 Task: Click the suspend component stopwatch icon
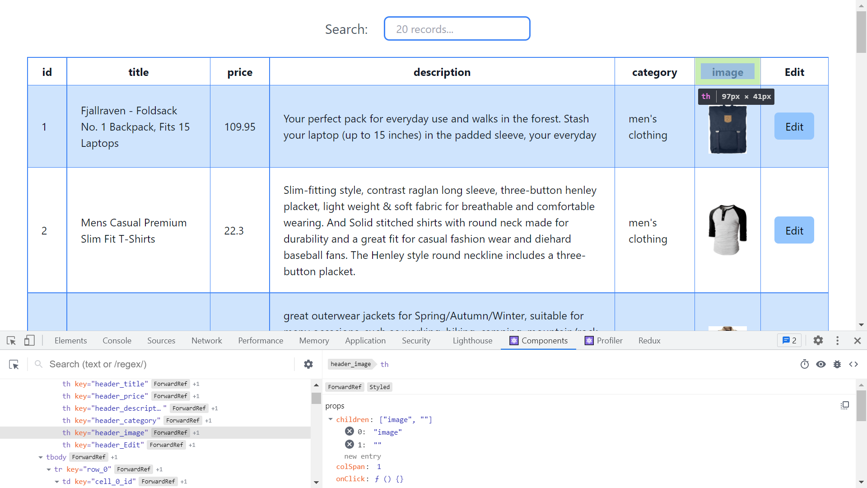(x=805, y=364)
